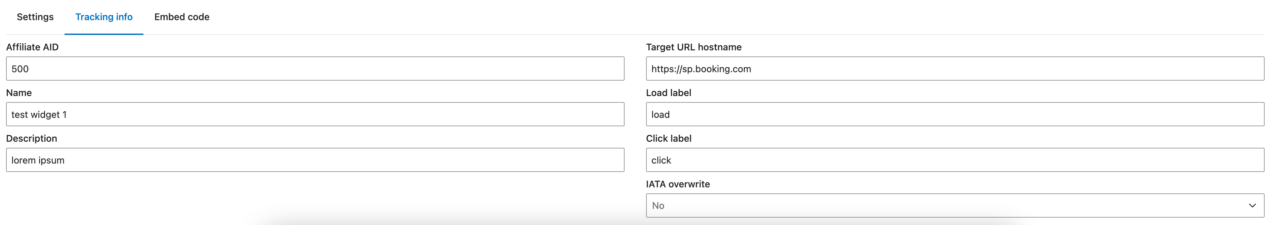Screen dimensions: 1272x225
Task: Click the 'No' value in IATA overwrite
Action: [x=658, y=206]
